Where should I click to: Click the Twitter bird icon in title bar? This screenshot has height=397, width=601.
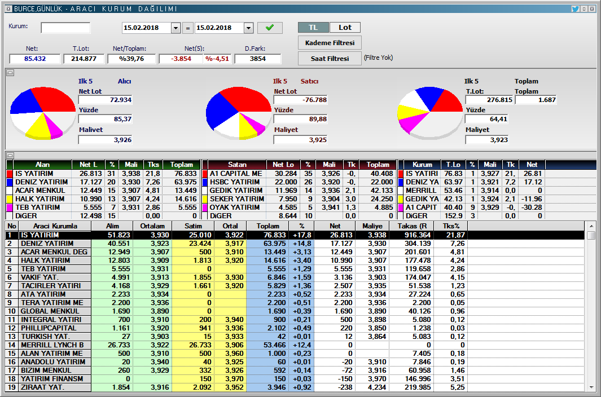(x=575, y=8)
